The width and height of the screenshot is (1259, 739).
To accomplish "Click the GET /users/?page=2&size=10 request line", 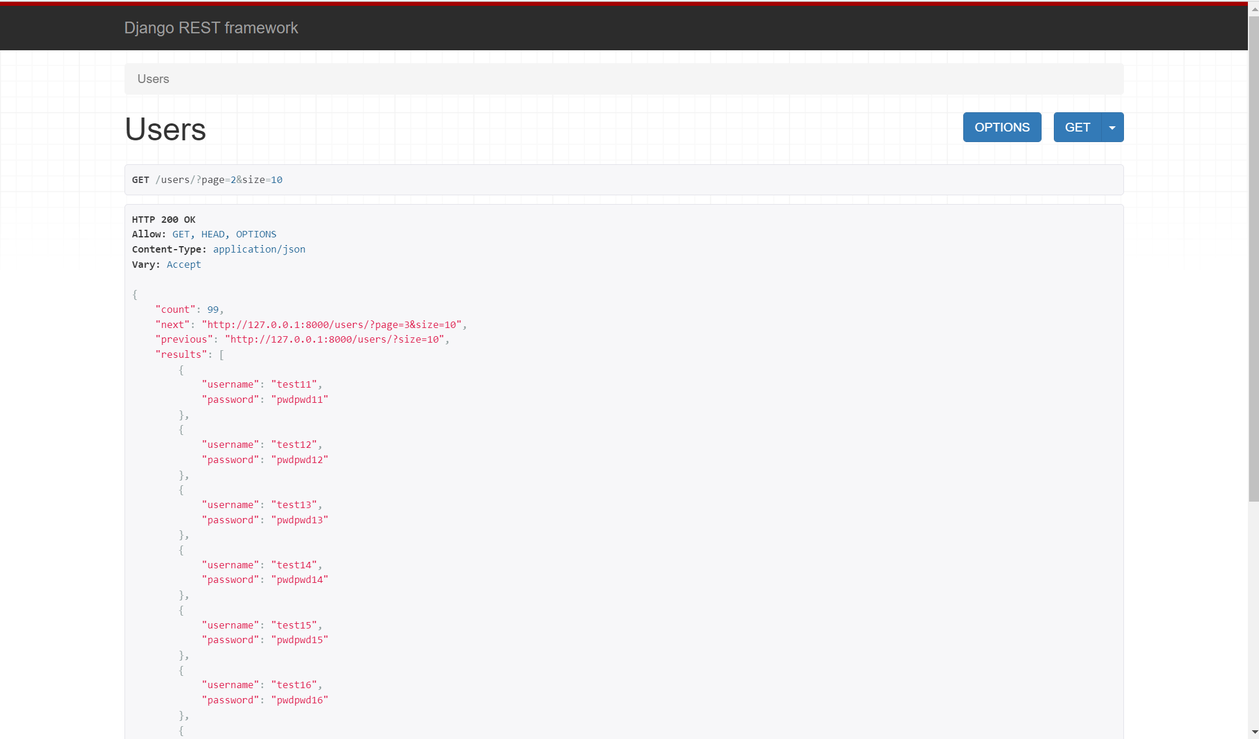I will pos(207,180).
